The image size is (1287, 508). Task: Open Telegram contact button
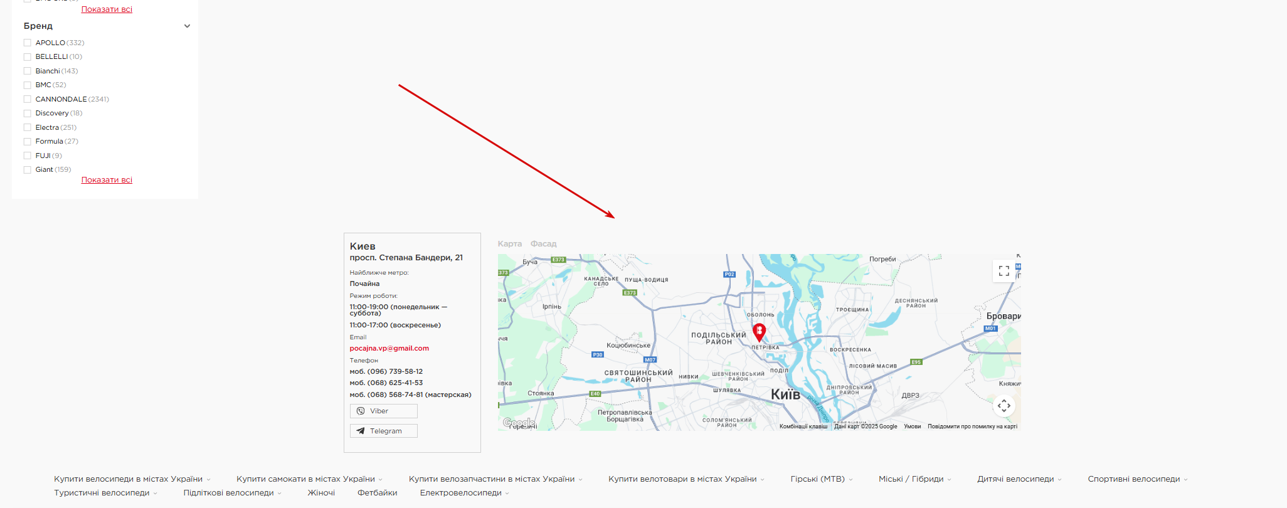[383, 431]
